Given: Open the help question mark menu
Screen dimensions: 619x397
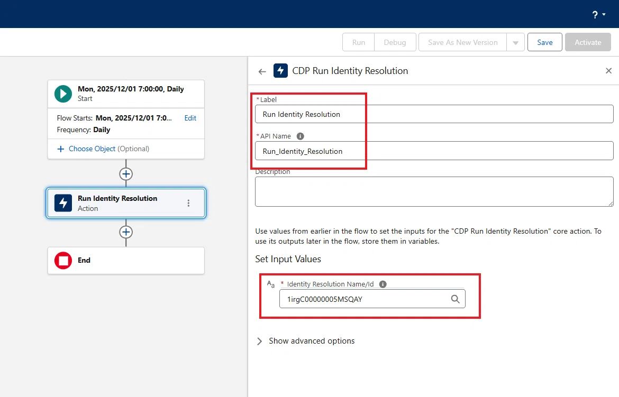Looking at the screenshot, I should pyautogui.click(x=598, y=15).
